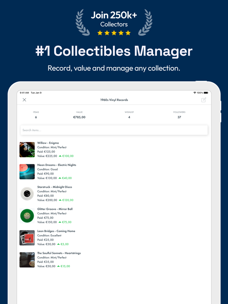Open The Soulful Sonnets album thumbnail
The width and height of the screenshot is (228, 304).
pyautogui.click(x=27, y=260)
